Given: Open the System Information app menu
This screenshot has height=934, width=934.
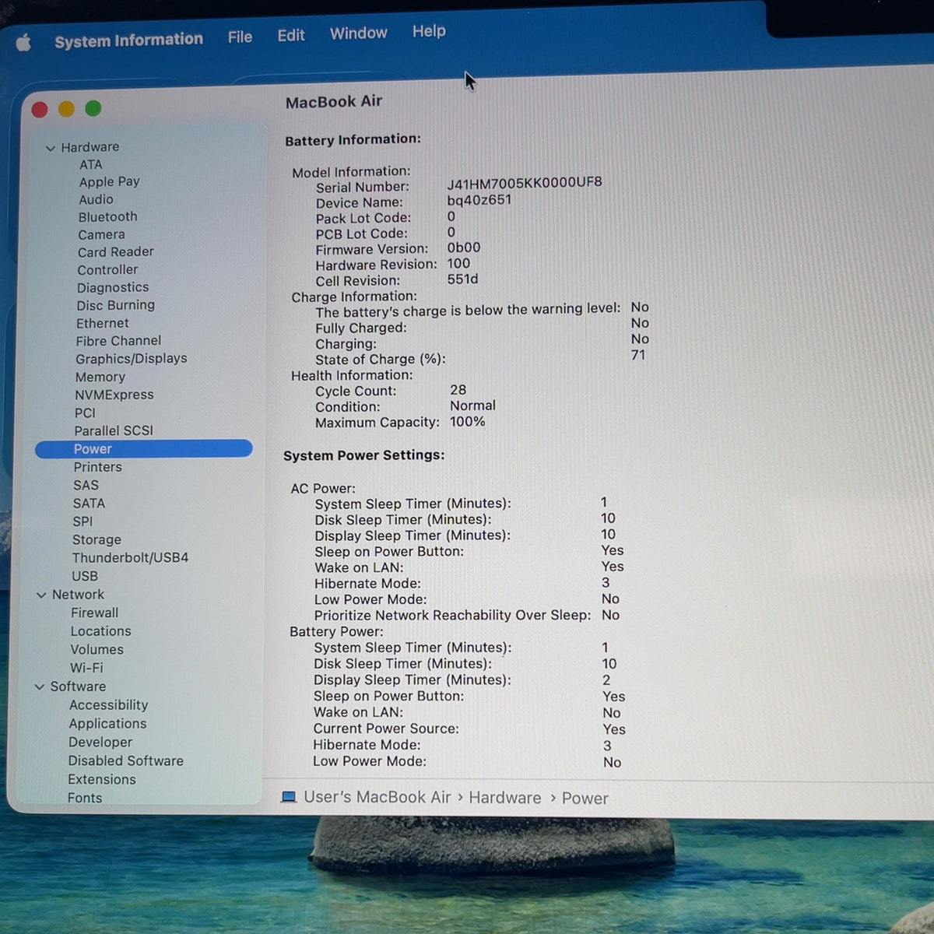Looking at the screenshot, I should point(128,40).
